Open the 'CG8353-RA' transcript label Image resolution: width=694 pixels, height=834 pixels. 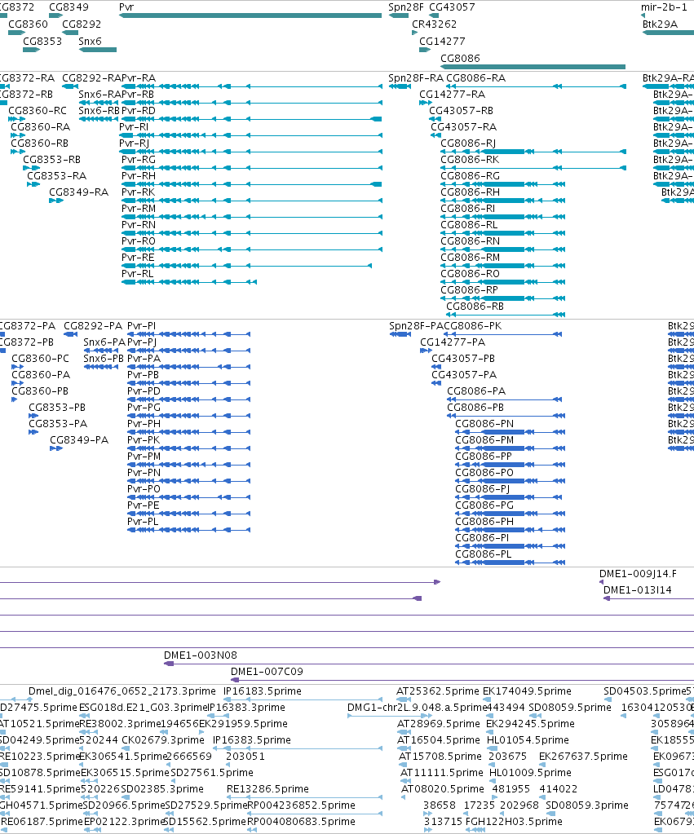click(x=57, y=175)
